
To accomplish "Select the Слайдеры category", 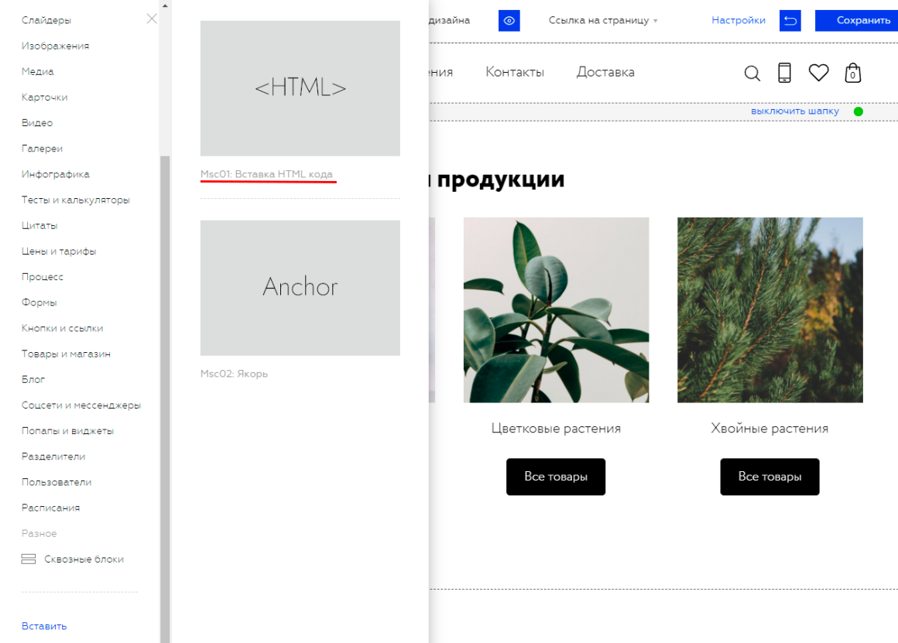I will pos(46,20).
